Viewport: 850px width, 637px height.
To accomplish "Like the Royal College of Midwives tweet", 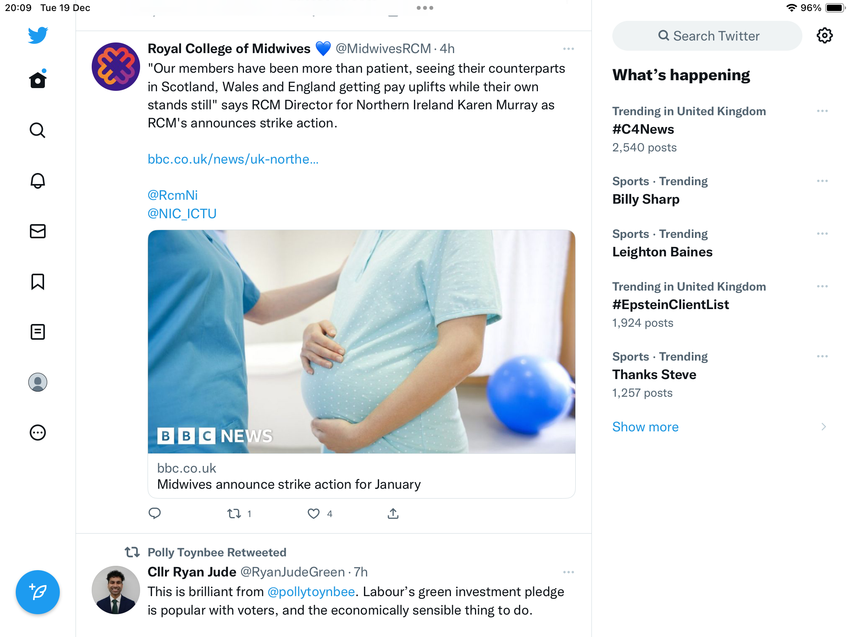I will click(314, 514).
